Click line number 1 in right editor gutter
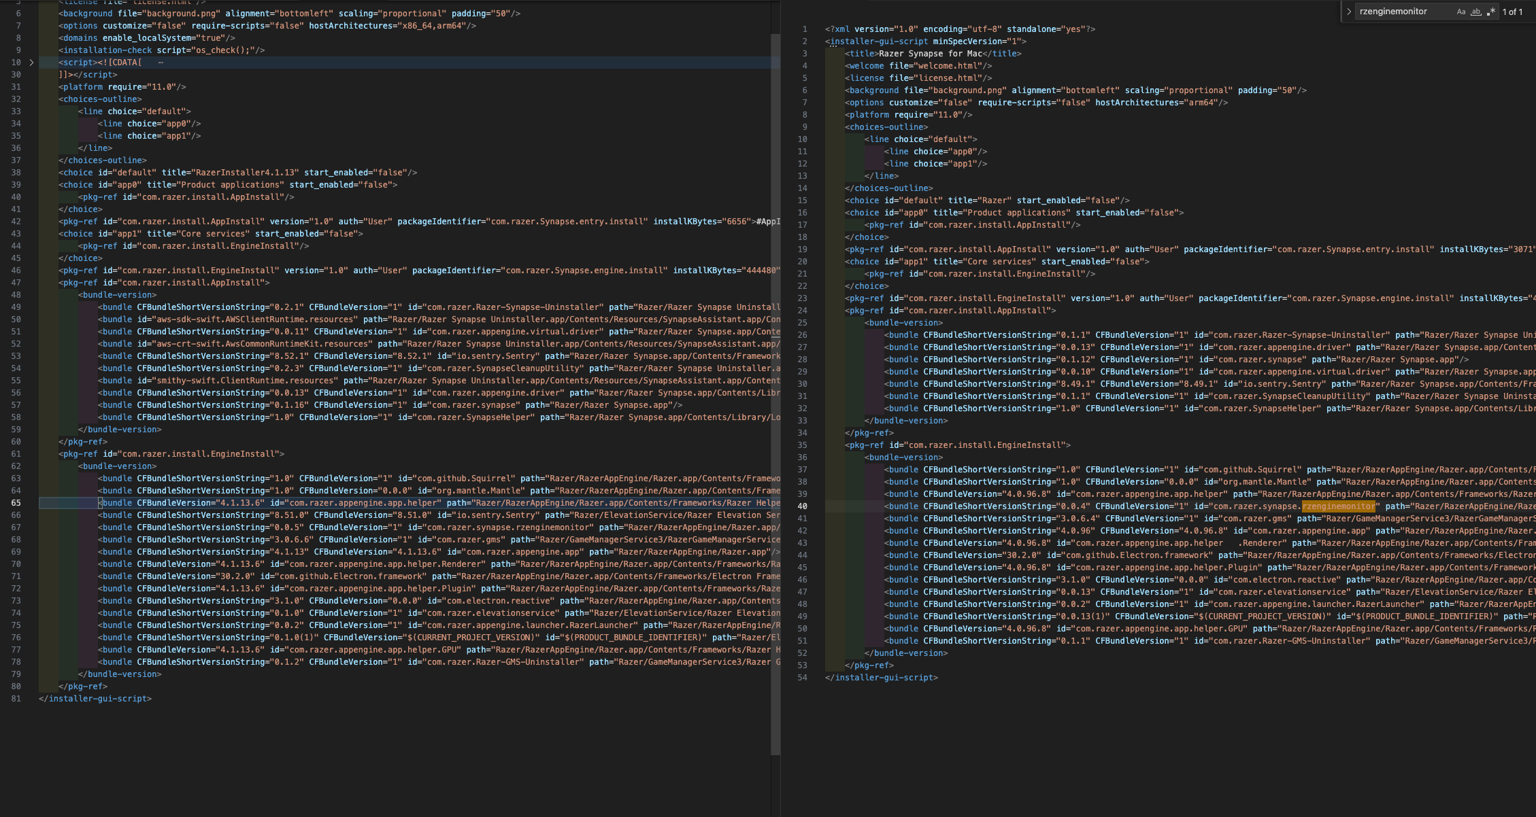The width and height of the screenshot is (1536, 817). point(805,29)
